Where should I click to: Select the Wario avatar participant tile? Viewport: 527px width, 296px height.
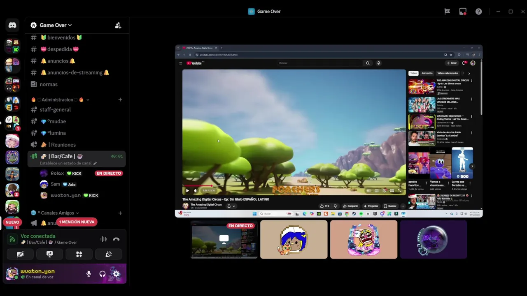coord(364,240)
